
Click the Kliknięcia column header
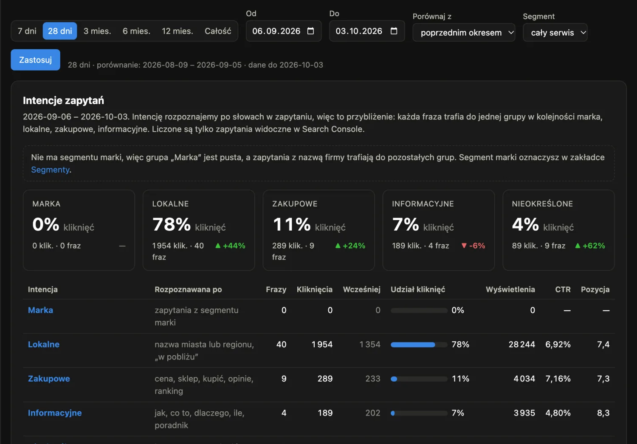coord(314,289)
